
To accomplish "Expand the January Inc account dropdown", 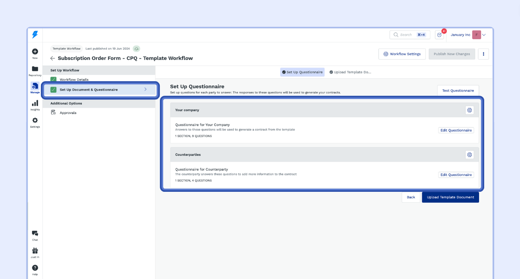I will pyautogui.click(x=484, y=35).
